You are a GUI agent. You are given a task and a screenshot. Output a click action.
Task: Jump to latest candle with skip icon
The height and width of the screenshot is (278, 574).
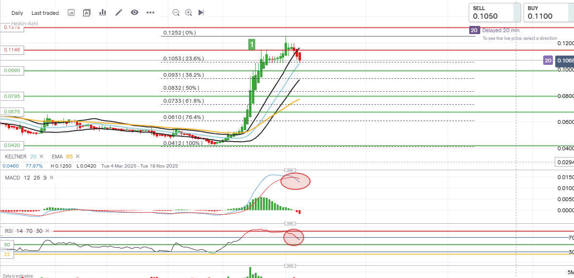coord(201,12)
